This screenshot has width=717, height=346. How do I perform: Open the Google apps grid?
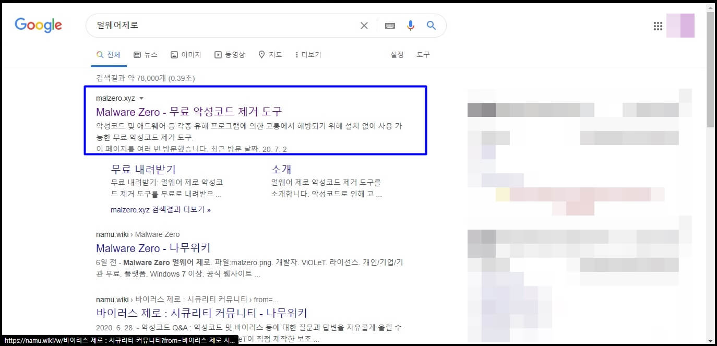[x=658, y=26]
